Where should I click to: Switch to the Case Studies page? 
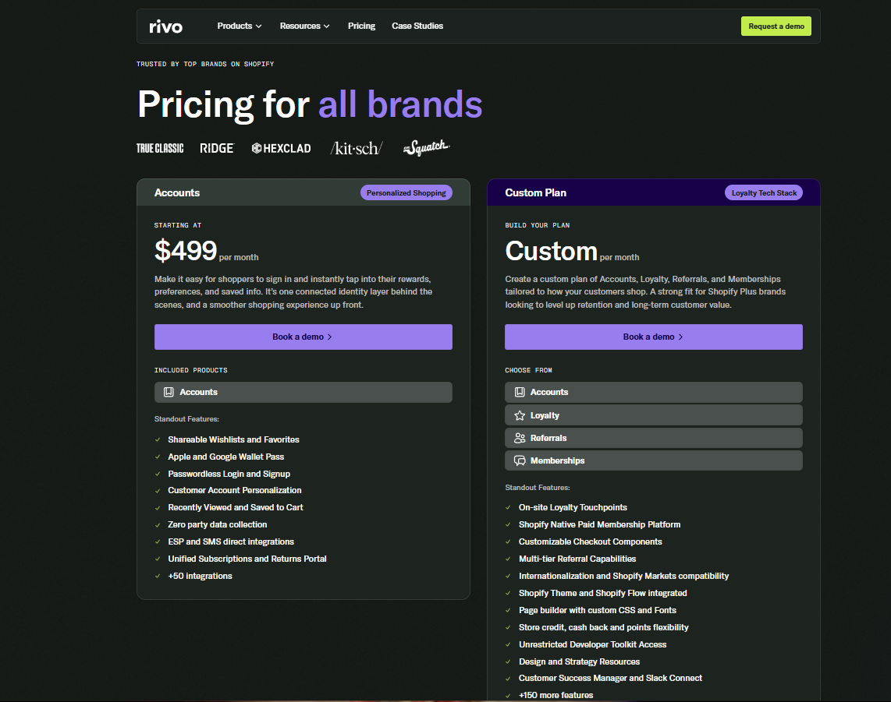click(417, 26)
